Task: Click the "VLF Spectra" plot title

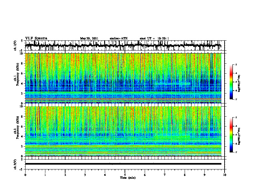Action: [36, 38]
